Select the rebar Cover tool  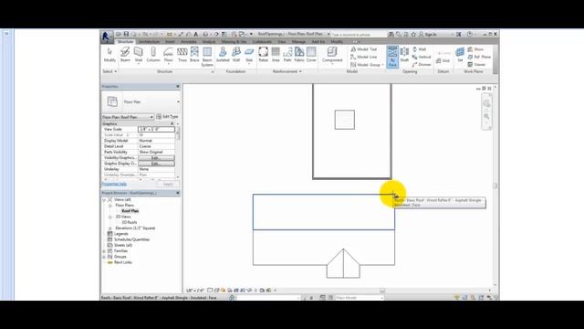click(311, 55)
